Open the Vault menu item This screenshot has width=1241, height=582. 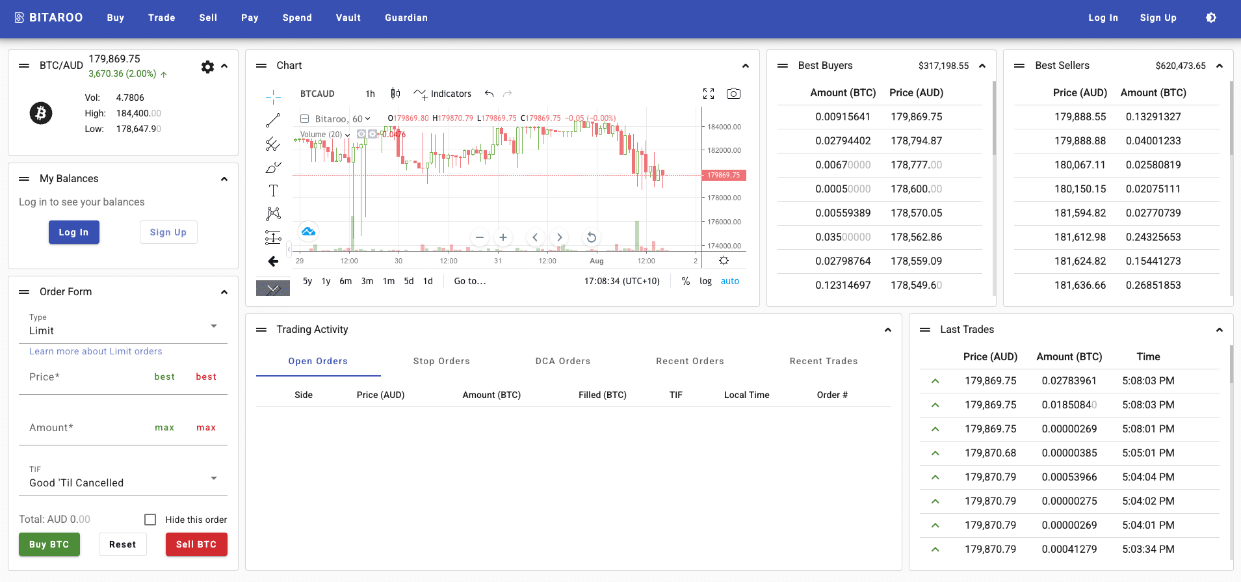click(348, 18)
